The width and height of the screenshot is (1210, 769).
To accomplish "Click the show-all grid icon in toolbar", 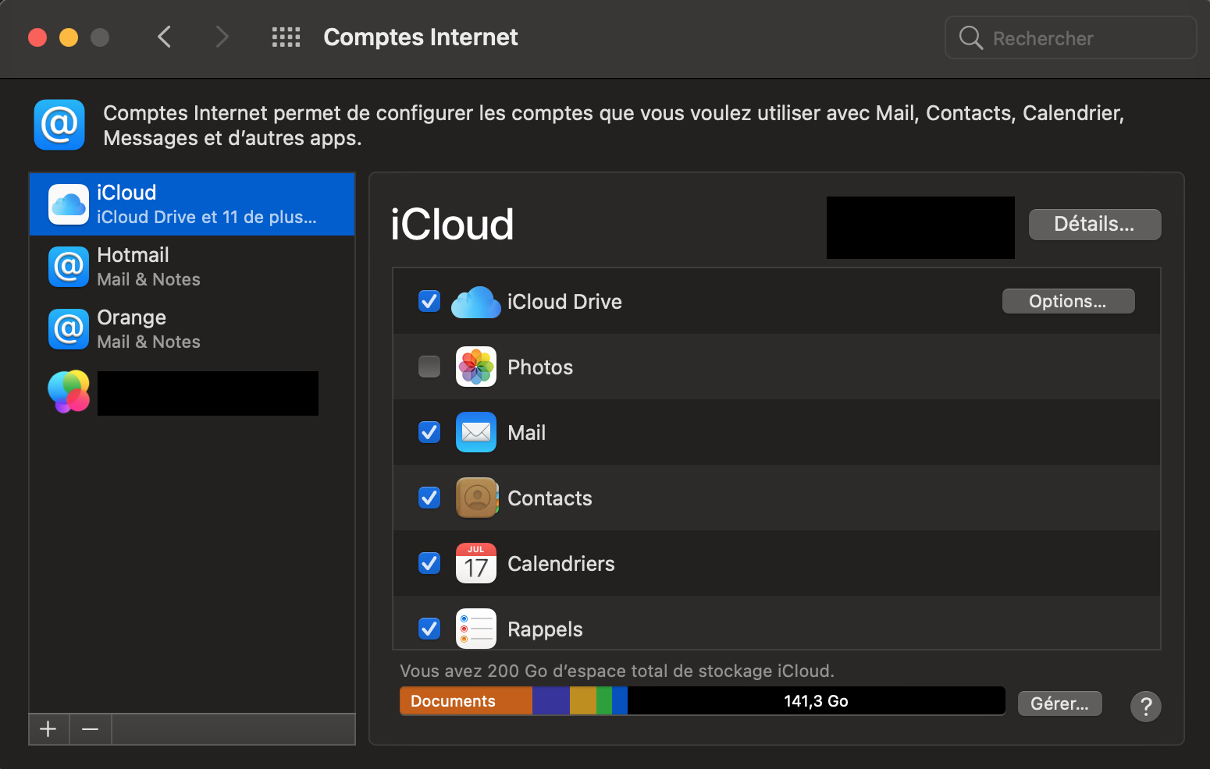I will click(x=286, y=37).
